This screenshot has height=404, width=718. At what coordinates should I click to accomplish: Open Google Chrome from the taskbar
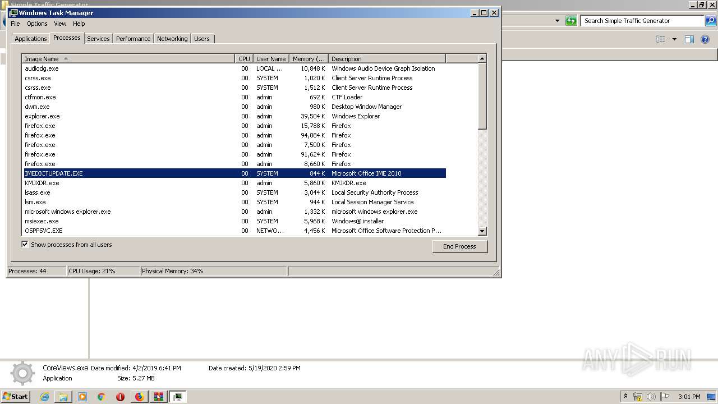[x=102, y=397]
